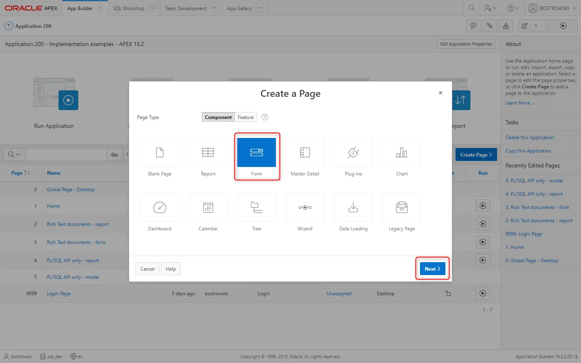This screenshot has height=363, width=581.
Task: Open the Team Development tab
Action: 186,8
